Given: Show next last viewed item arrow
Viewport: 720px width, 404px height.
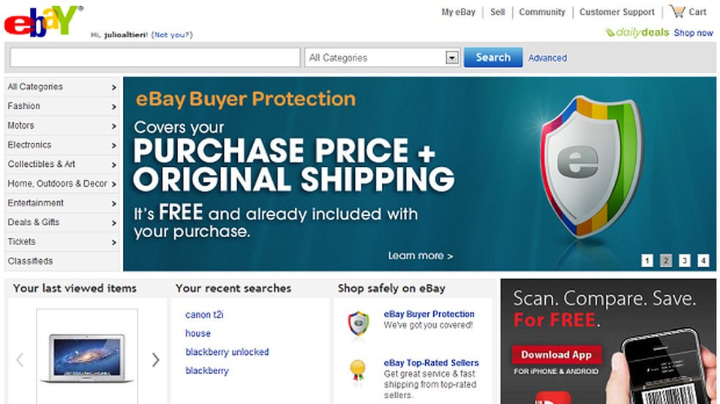Looking at the screenshot, I should [x=155, y=359].
